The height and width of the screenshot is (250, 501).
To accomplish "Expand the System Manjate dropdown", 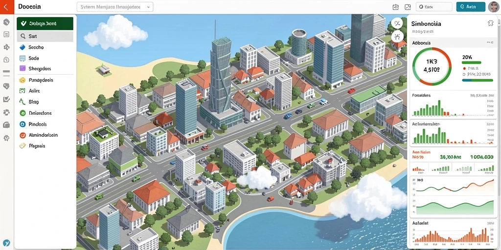I will [x=115, y=7].
